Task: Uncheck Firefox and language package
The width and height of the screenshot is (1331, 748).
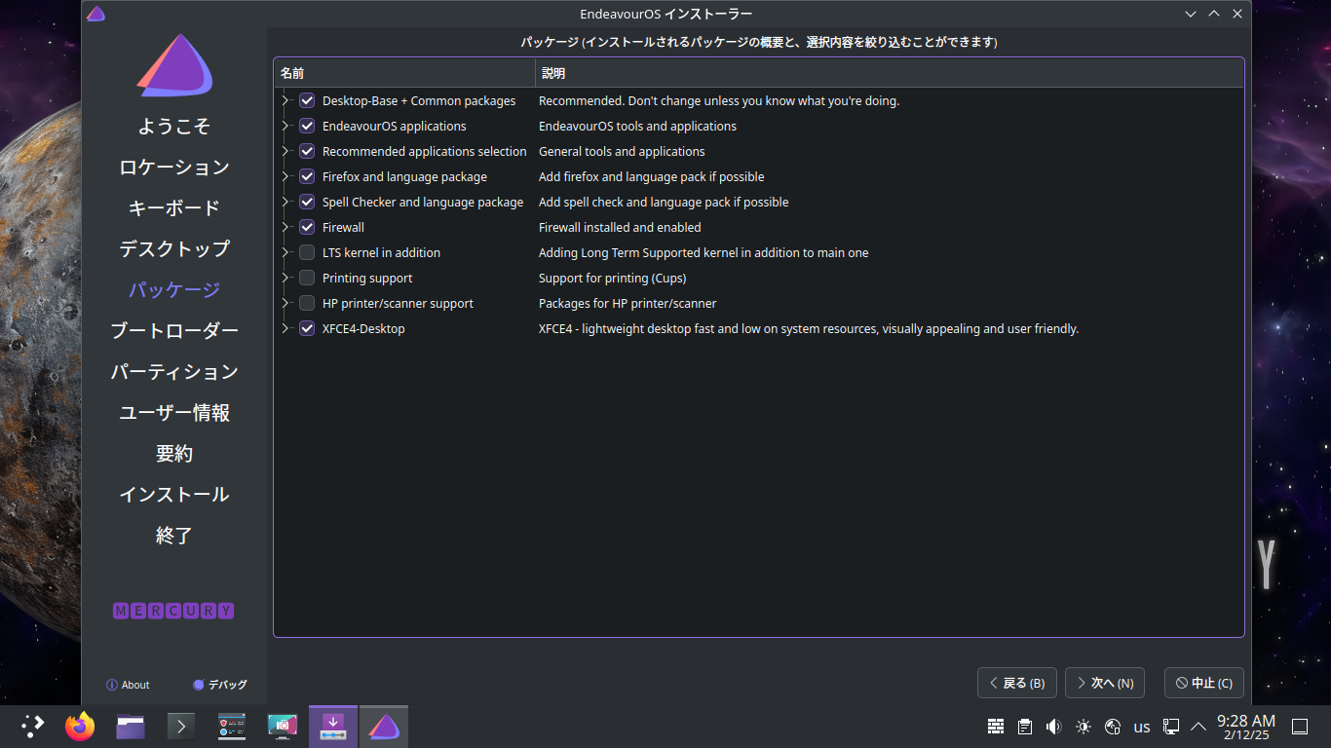Action: pos(307,176)
